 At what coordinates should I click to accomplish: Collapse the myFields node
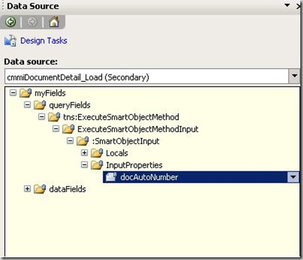point(13,93)
